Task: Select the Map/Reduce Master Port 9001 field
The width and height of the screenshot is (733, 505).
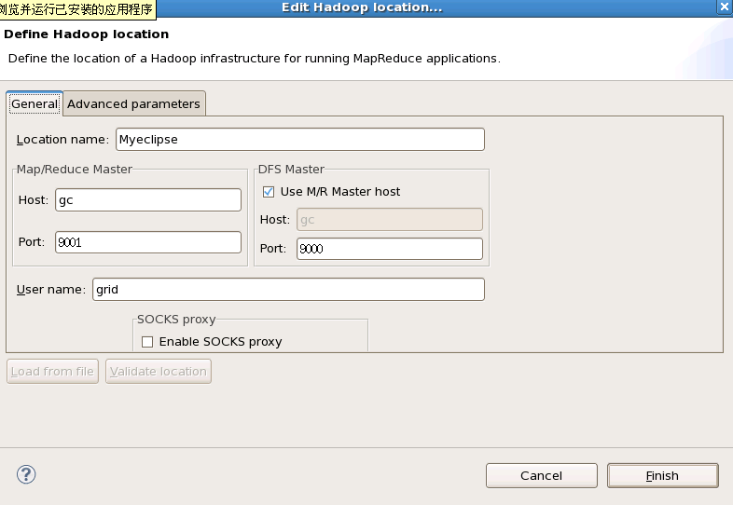Action: [148, 242]
